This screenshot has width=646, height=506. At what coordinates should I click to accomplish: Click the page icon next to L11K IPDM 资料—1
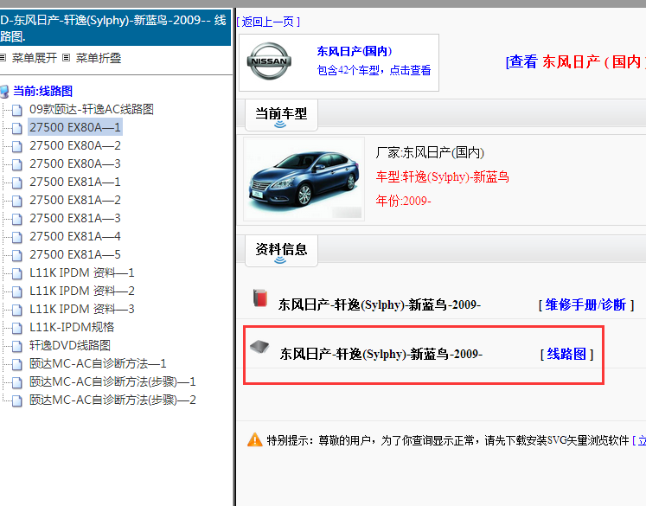pyautogui.click(x=17, y=273)
